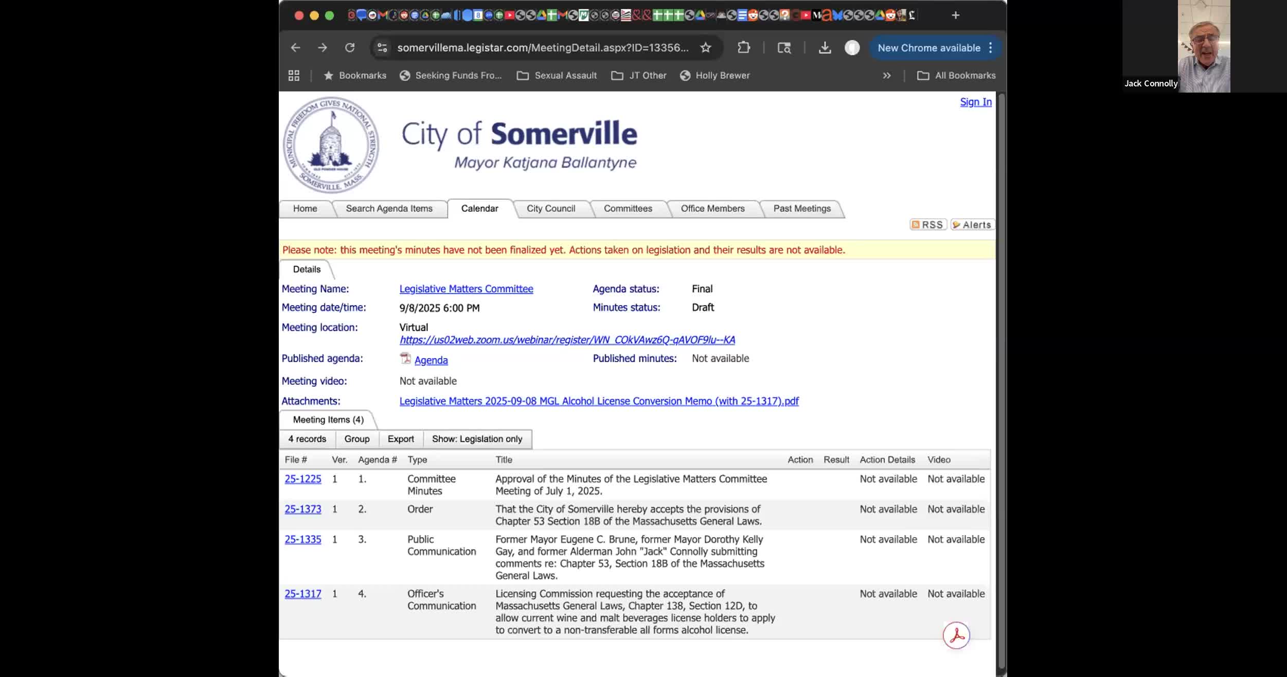1287x677 pixels.
Task: Click the address bar URL field
Action: click(x=543, y=48)
